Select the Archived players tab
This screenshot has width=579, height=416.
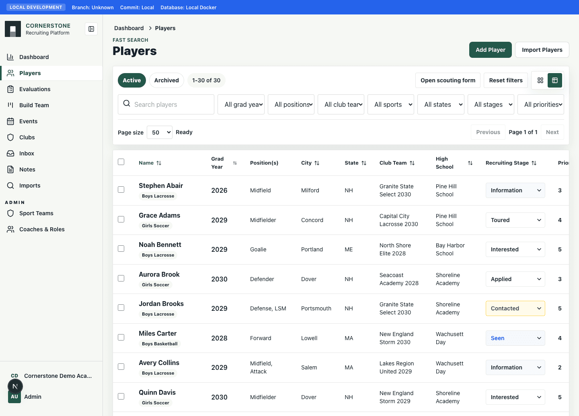click(x=166, y=80)
